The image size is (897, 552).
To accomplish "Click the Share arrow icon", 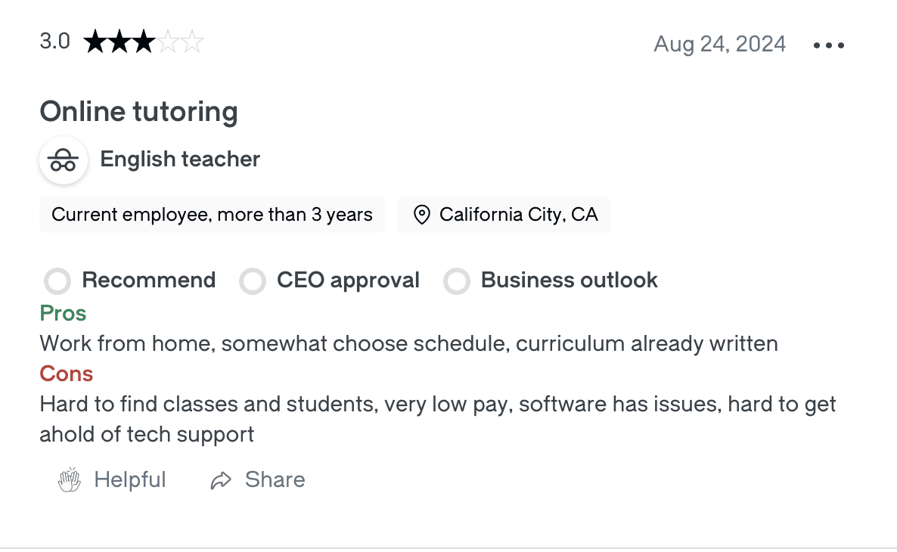I will tap(220, 479).
